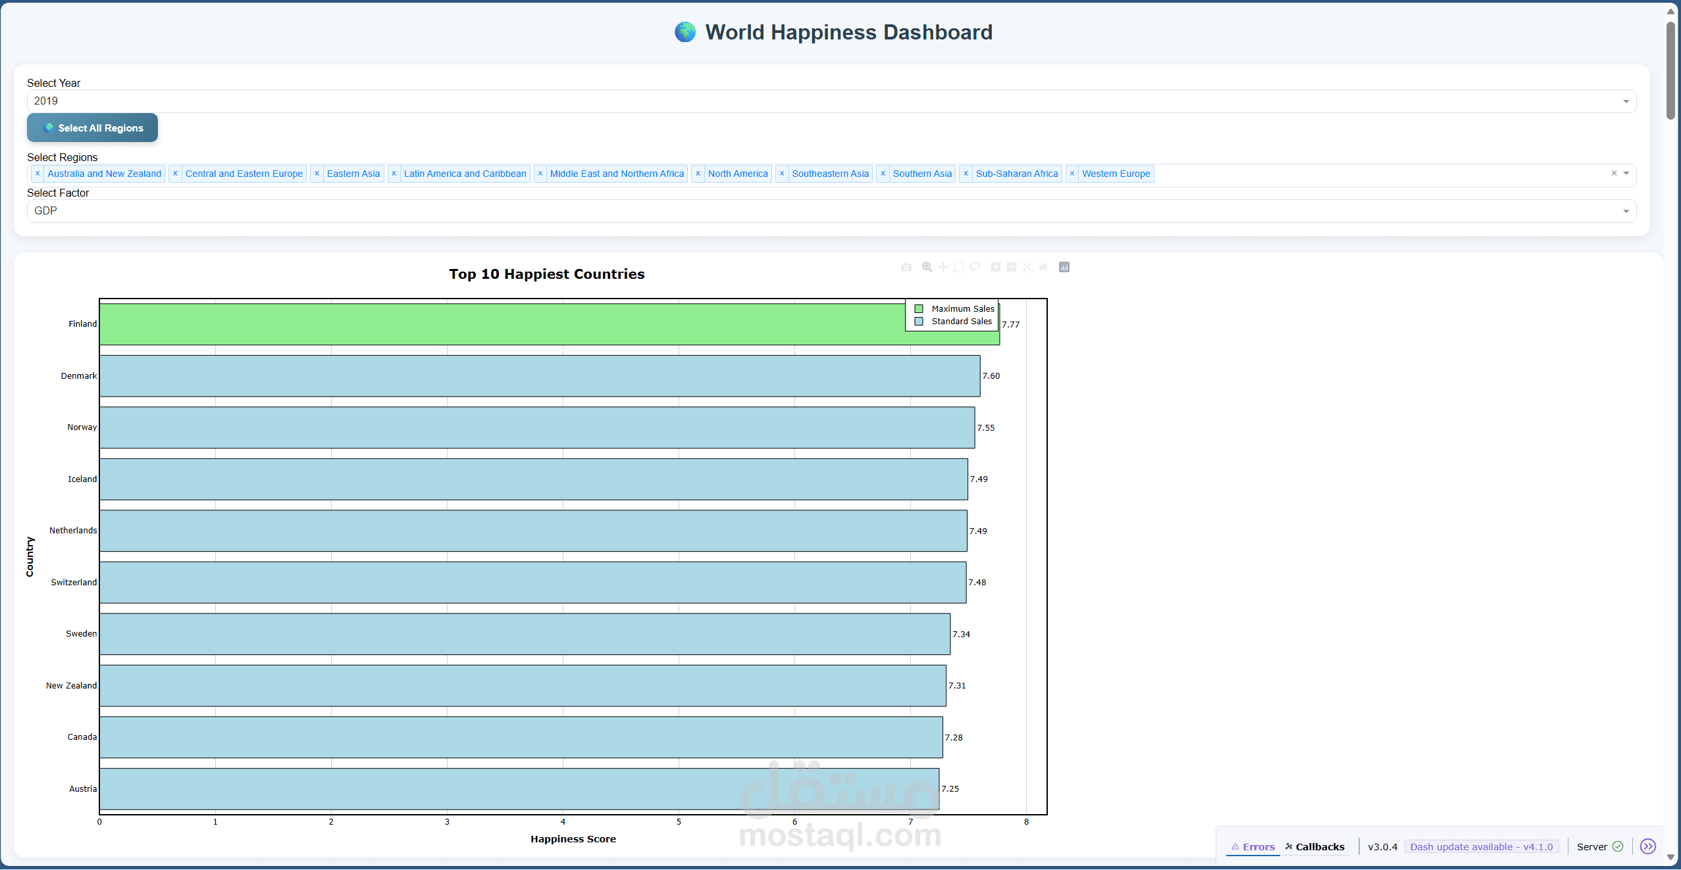Image resolution: width=1681 pixels, height=870 pixels.
Task: Select the chart Zoom tool
Action: [927, 267]
